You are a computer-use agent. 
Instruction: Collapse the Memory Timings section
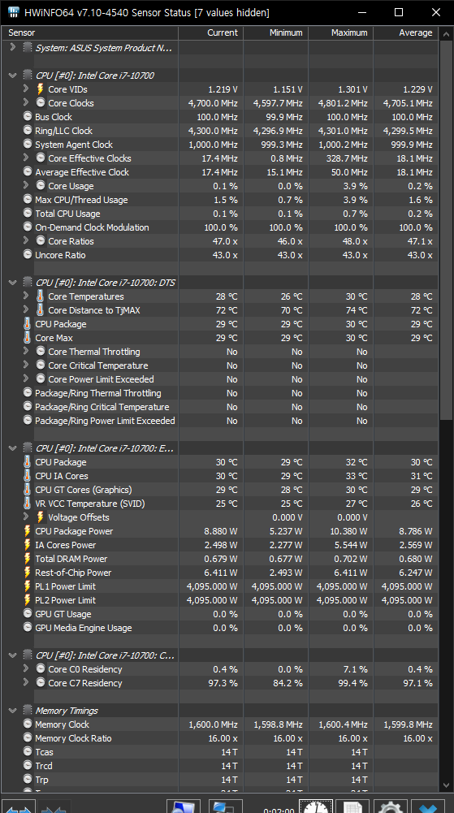coord(13,711)
